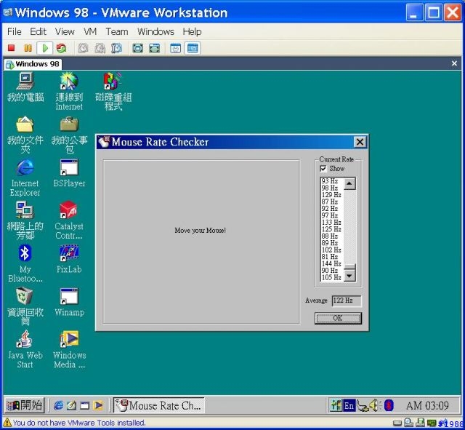The width and height of the screenshot is (465, 430).
Task: Click the green Power On play button
Action: click(45, 48)
